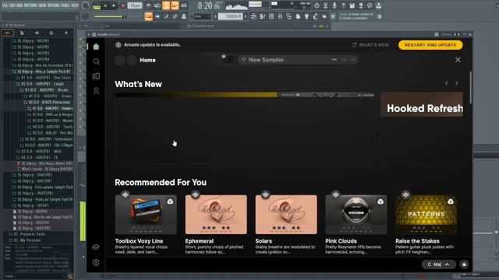Open the VIEW menu
The image size is (499, 280).
pyautogui.click(x=42, y=5)
